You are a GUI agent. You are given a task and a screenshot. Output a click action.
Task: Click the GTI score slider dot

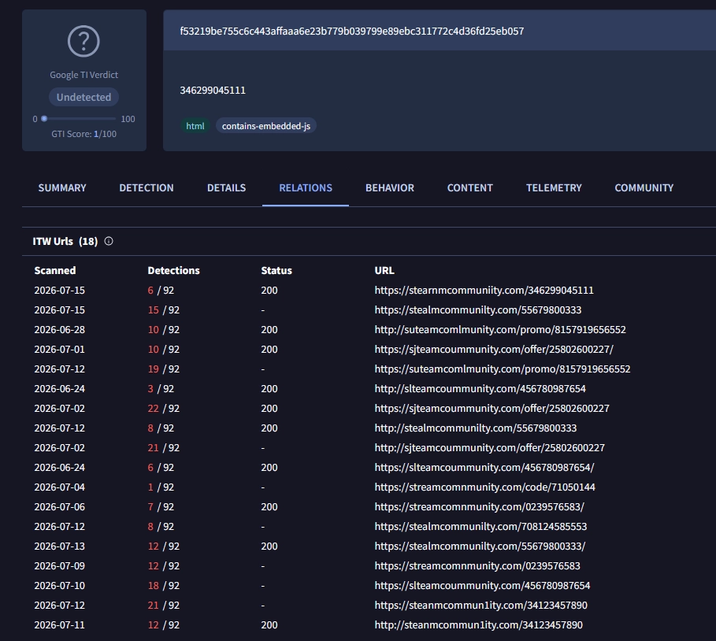44,119
